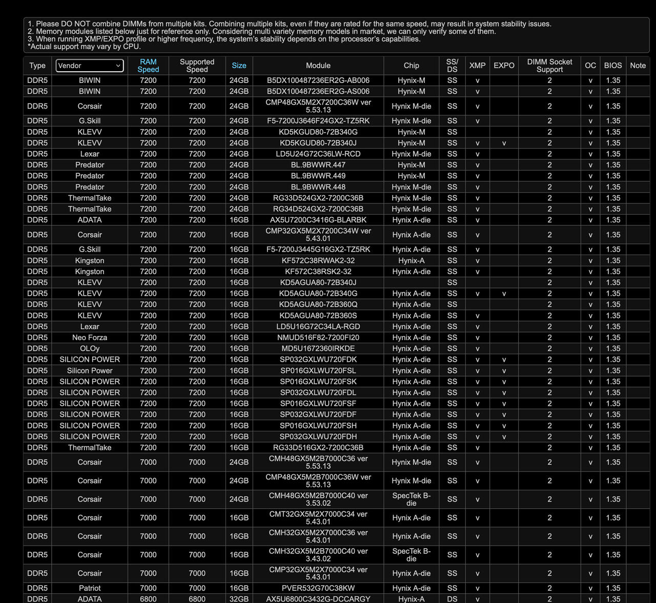
Task: Select module KD5AGUA80-72B340J
Action: pyautogui.click(x=318, y=282)
